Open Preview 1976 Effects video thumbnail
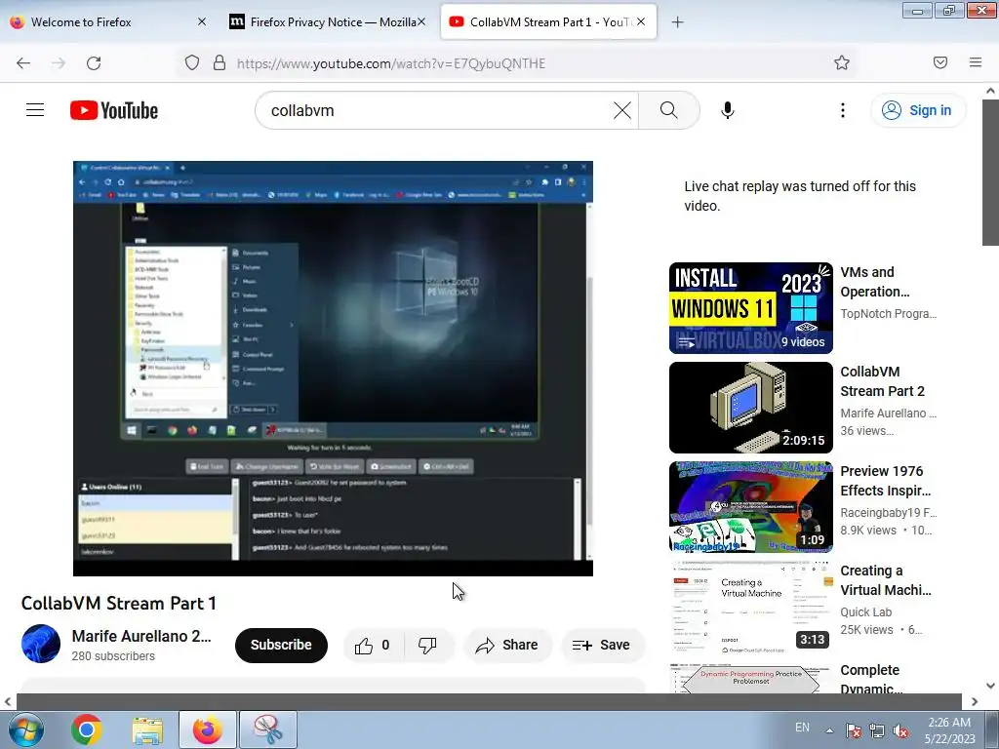The width and height of the screenshot is (999, 749). [750, 507]
